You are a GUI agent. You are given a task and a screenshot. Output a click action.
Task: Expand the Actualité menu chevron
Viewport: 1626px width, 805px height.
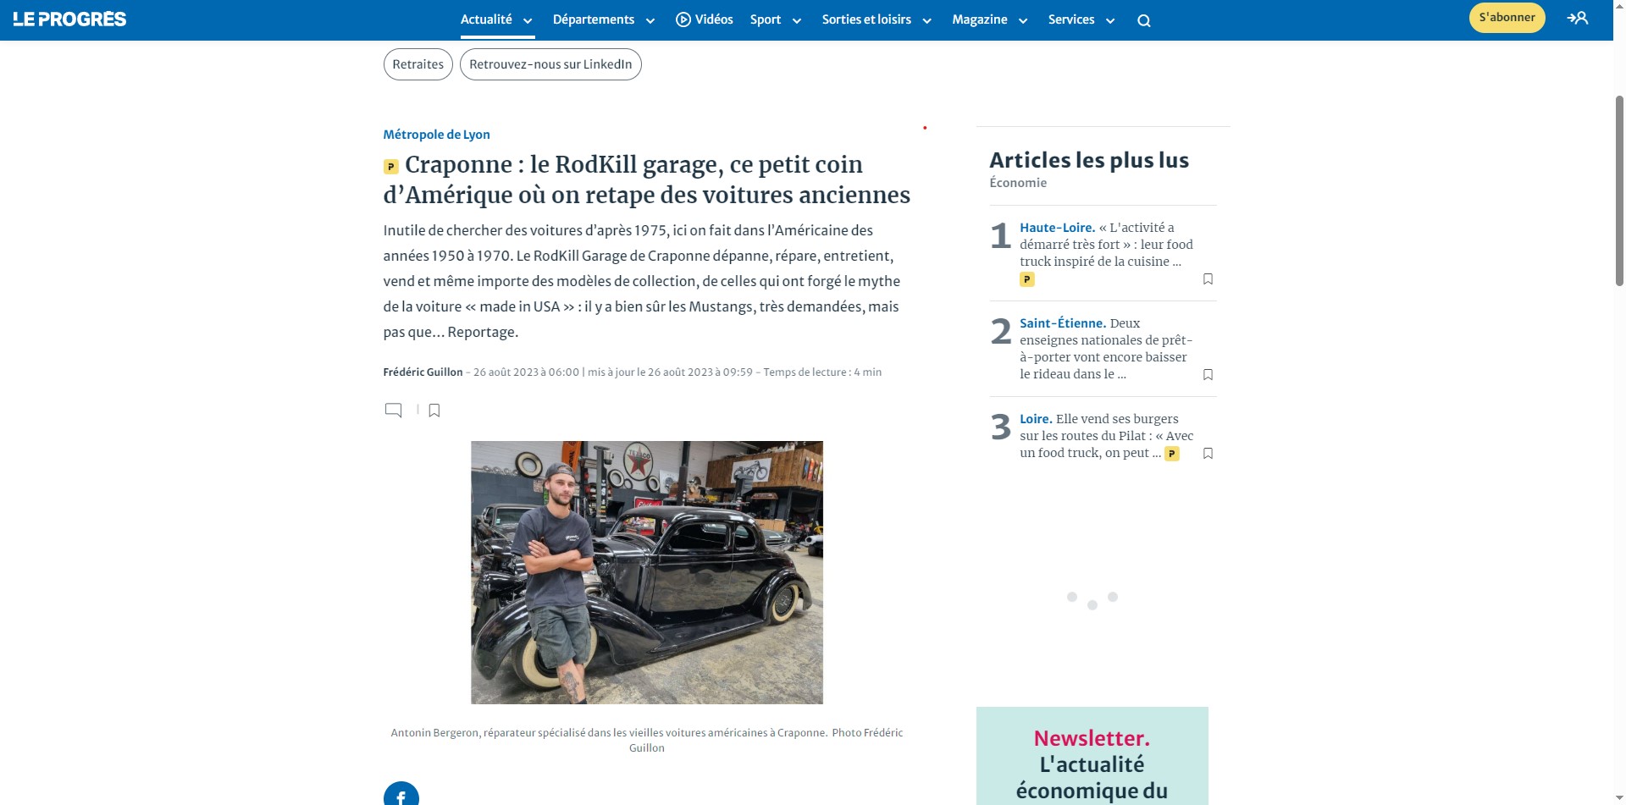pyautogui.click(x=528, y=21)
